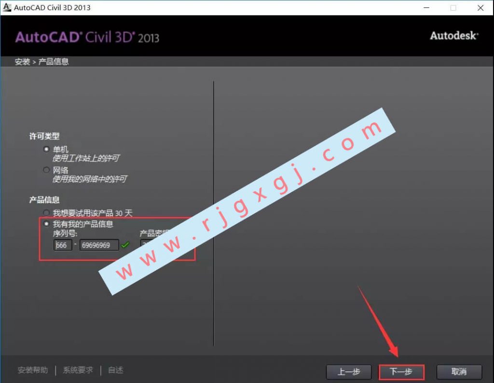Click the 序列号 label text
The width and height of the screenshot is (494, 383).
65,233
